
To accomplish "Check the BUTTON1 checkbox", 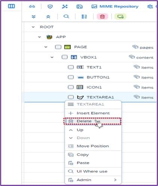I will click(x=71, y=77).
